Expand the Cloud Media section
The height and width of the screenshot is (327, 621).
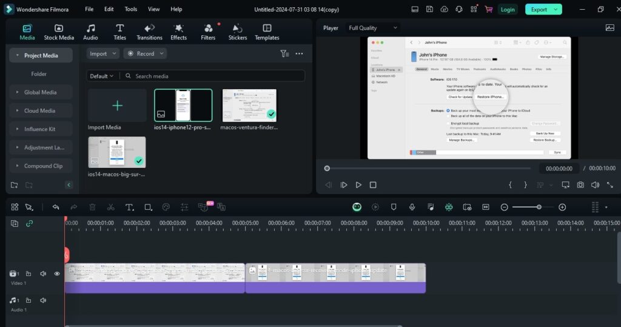(18, 110)
